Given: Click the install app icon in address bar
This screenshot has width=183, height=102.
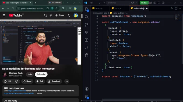Looking at the screenshot, I should coord(48,8).
